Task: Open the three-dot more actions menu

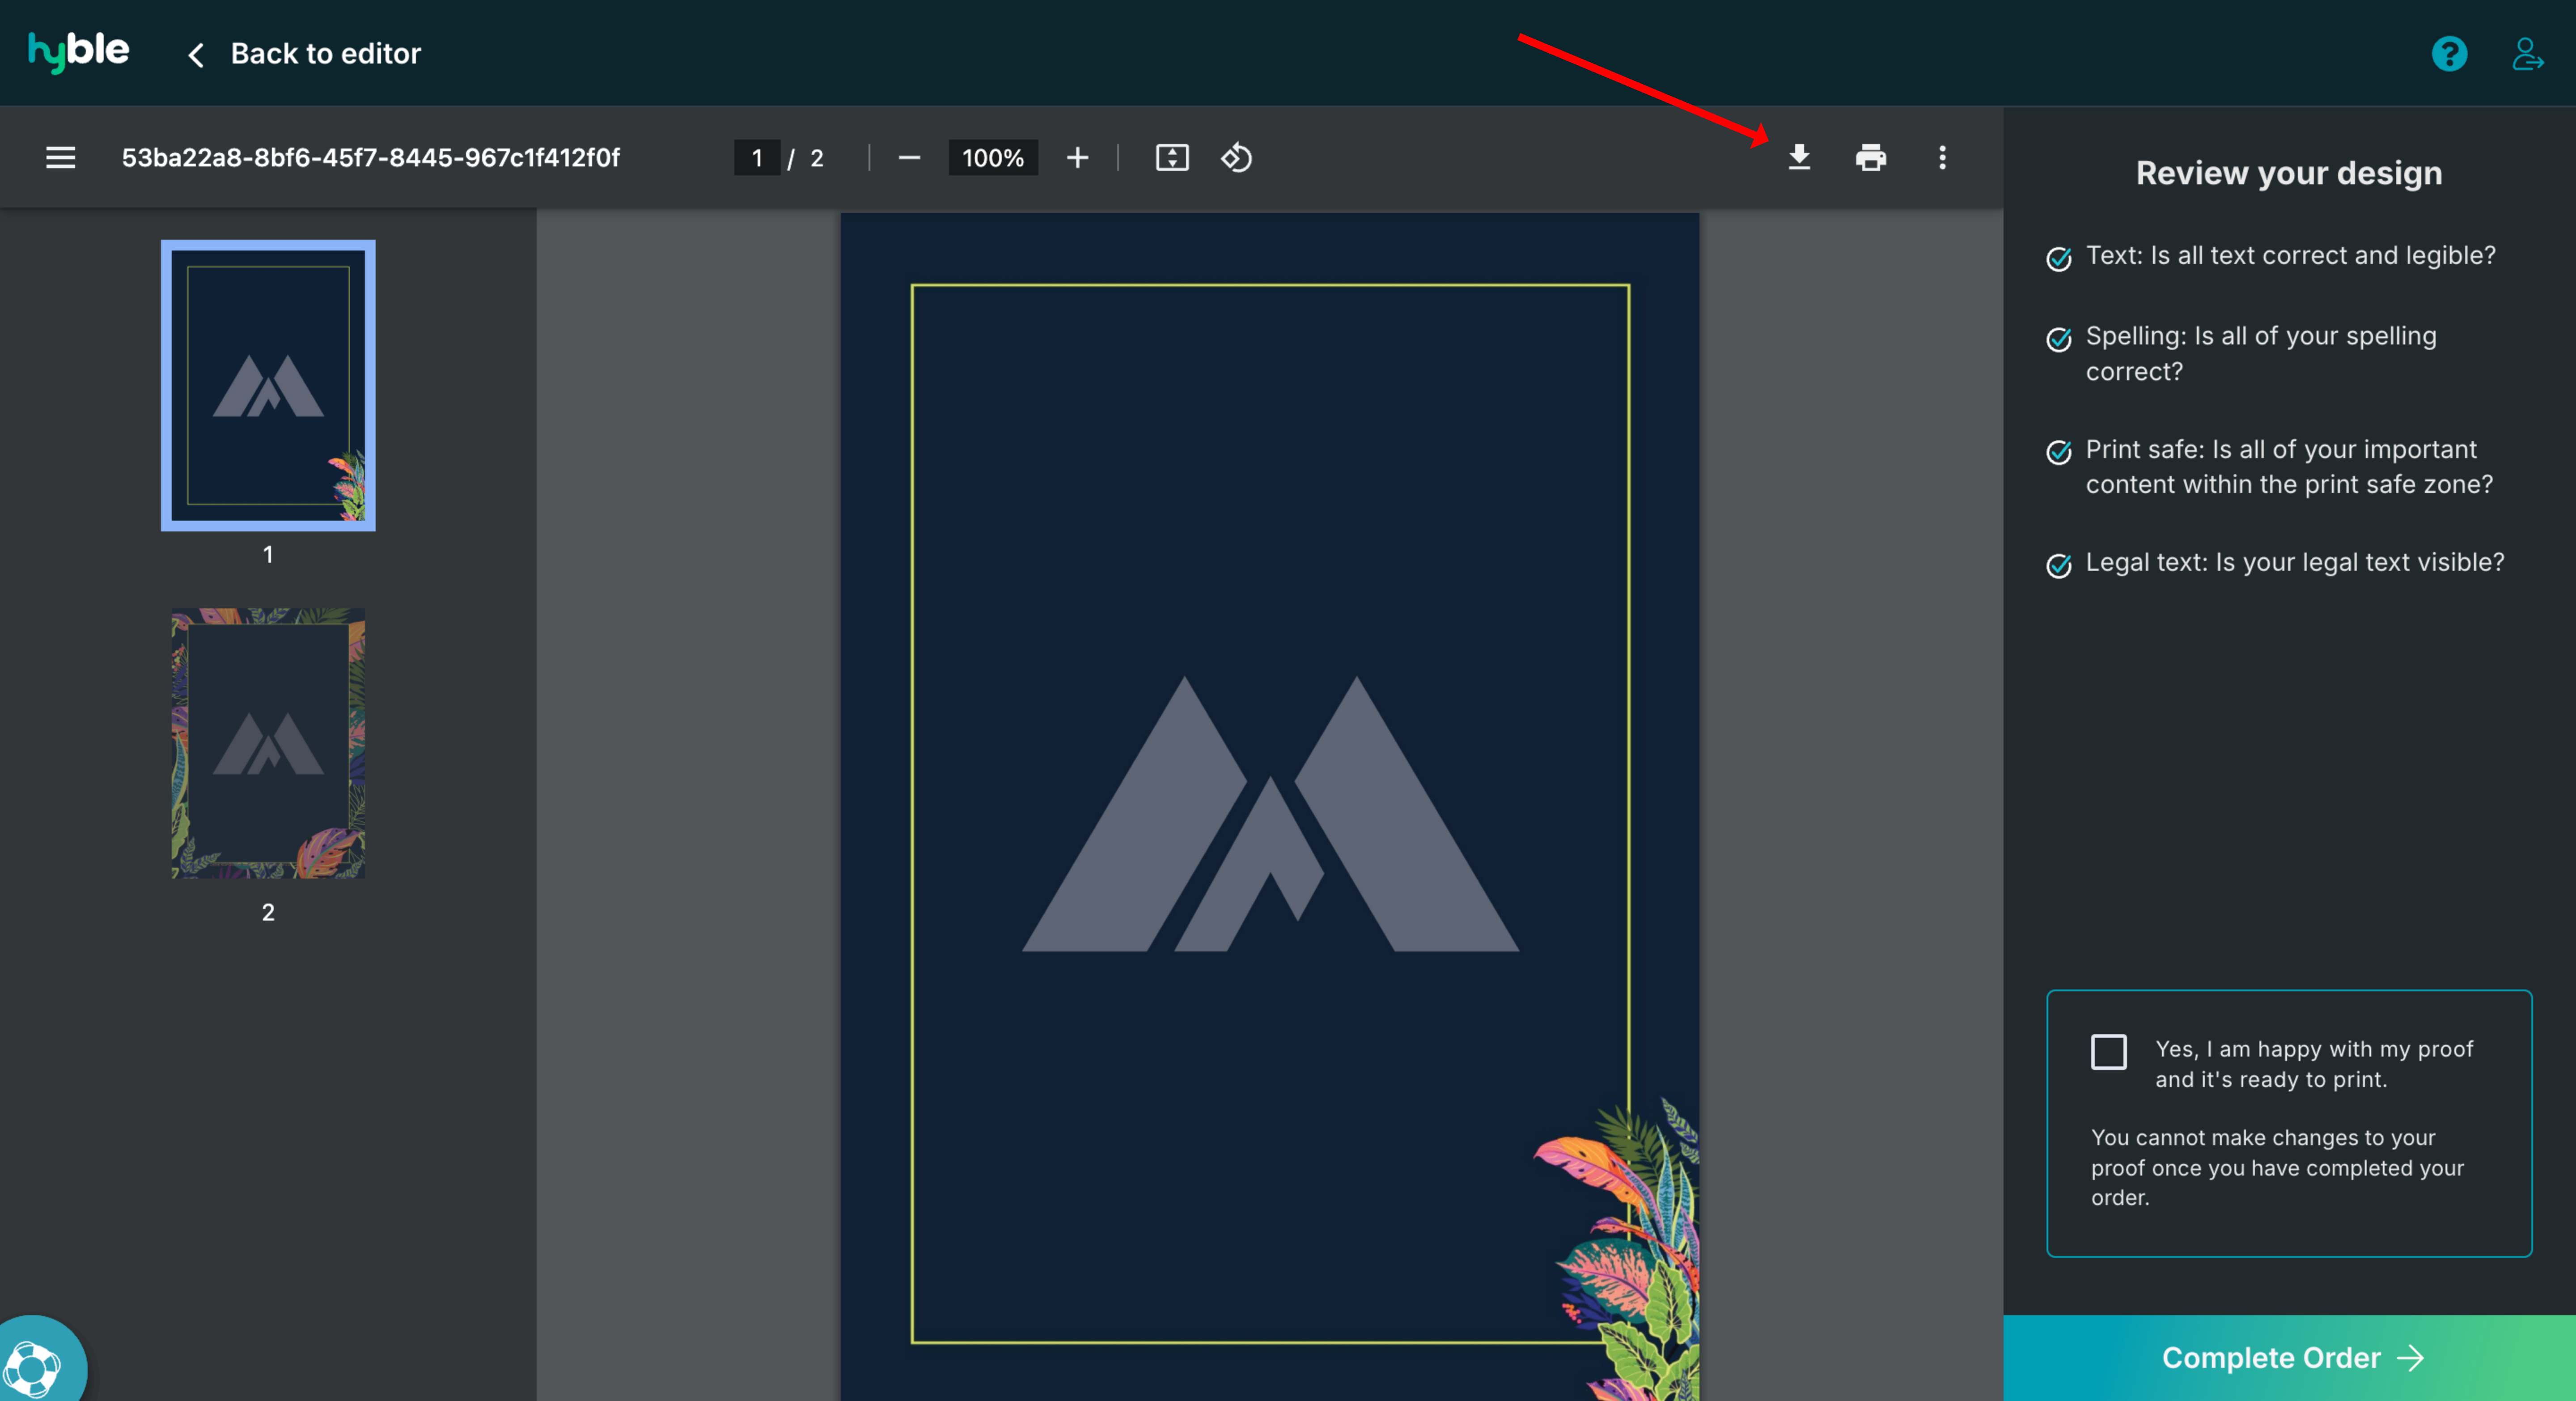Action: (x=1942, y=157)
